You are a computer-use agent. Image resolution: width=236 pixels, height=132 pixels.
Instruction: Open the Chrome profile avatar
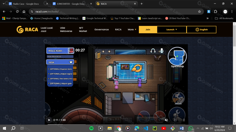pyautogui.click(x=225, y=11)
